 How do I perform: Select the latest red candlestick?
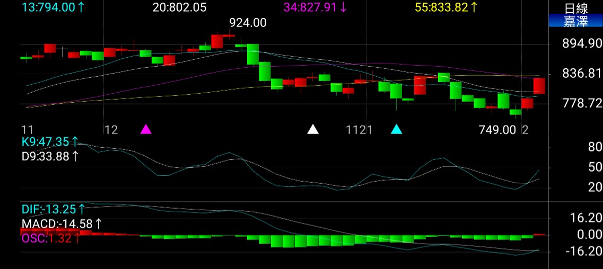click(539, 86)
